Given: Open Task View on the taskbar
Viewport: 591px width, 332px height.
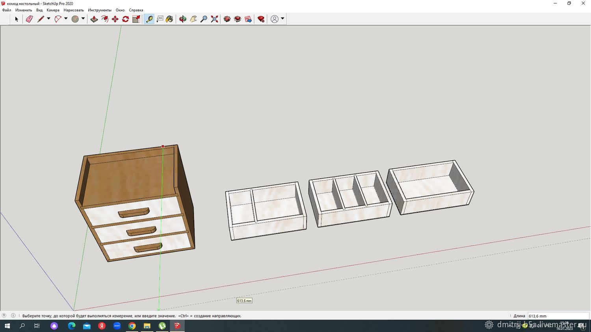Looking at the screenshot, I should click(x=37, y=326).
